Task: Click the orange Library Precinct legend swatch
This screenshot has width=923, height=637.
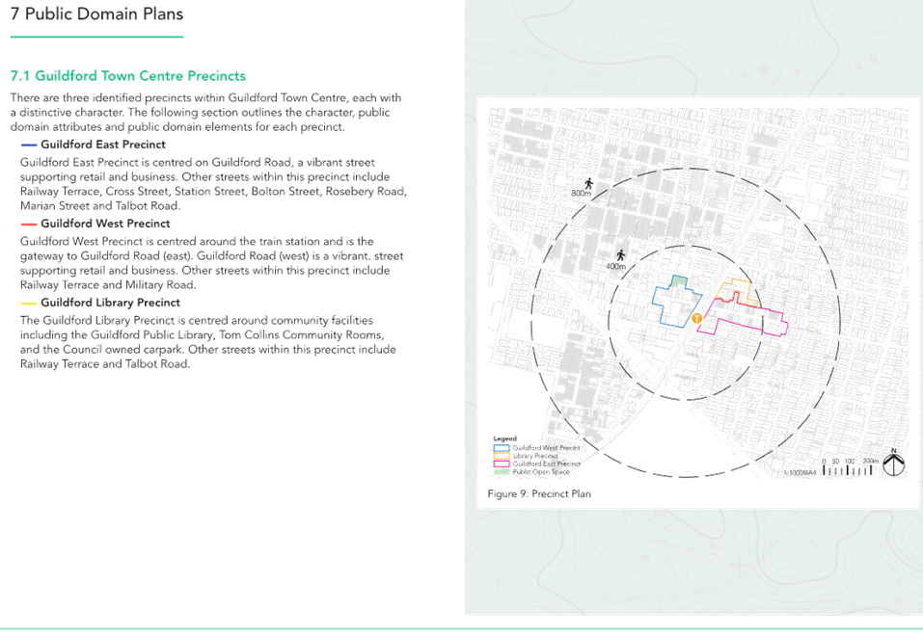Action: pos(502,456)
